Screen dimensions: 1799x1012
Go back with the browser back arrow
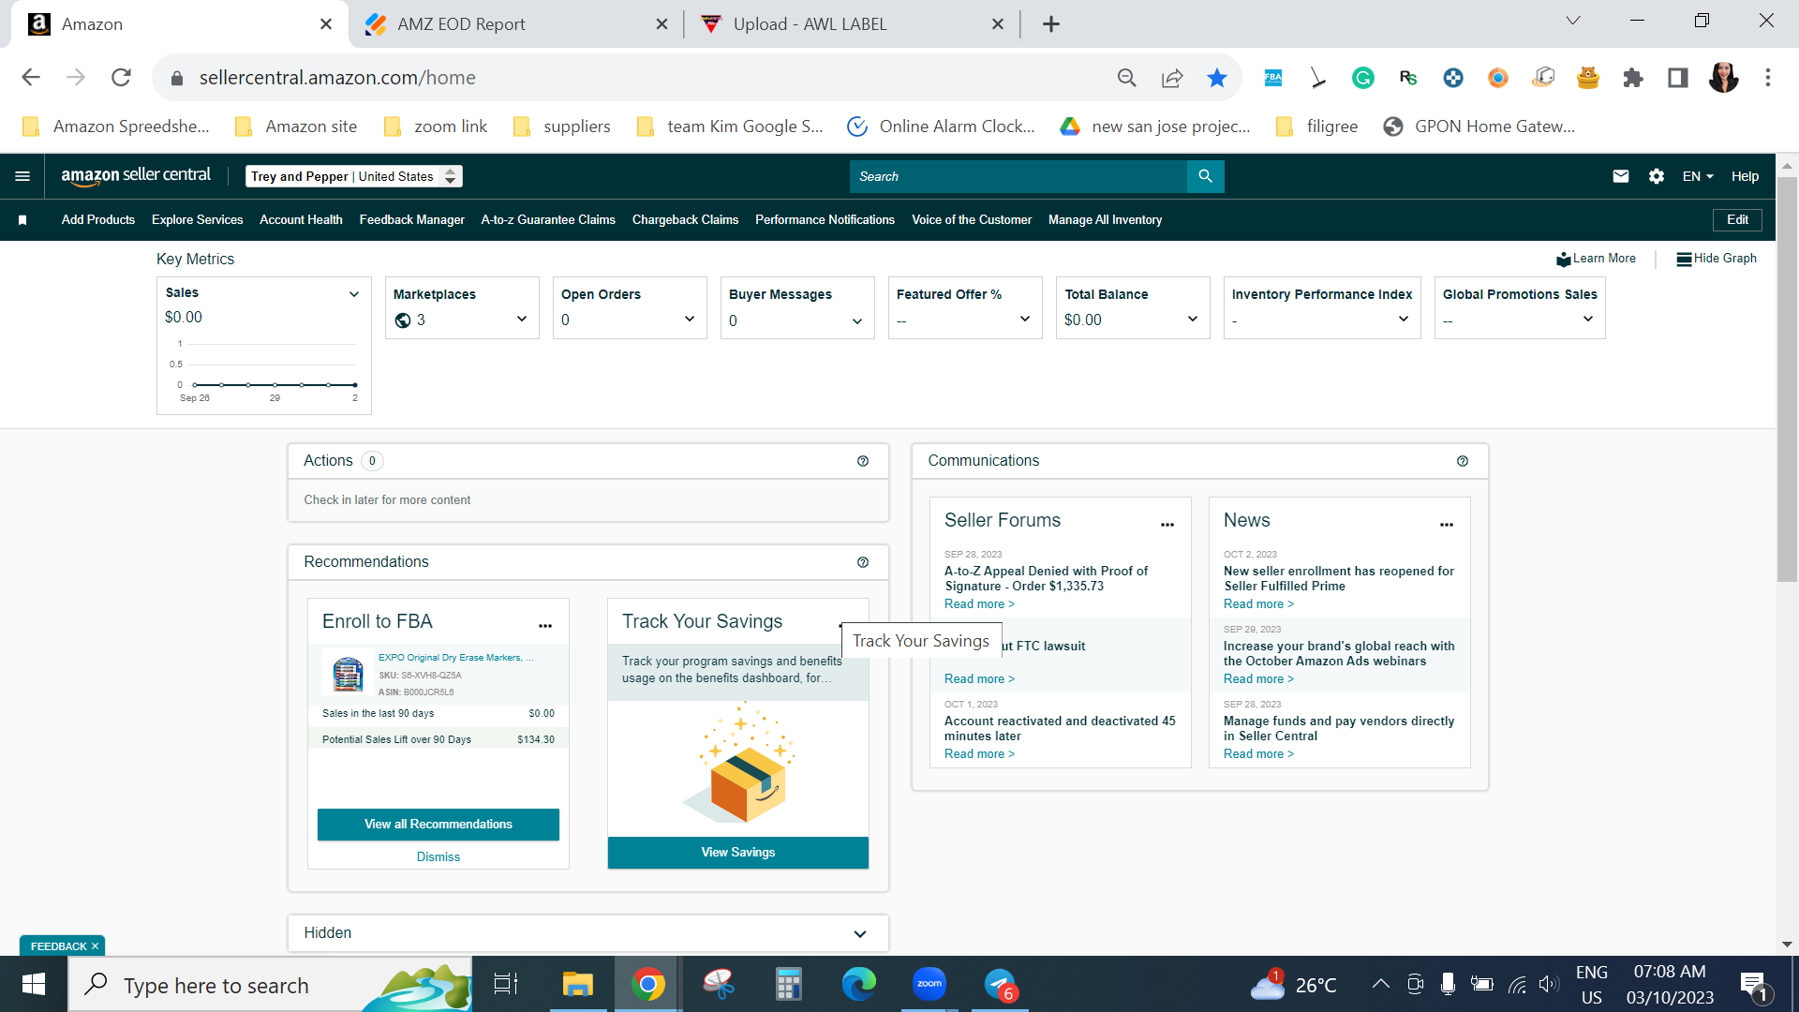tap(31, 78)
